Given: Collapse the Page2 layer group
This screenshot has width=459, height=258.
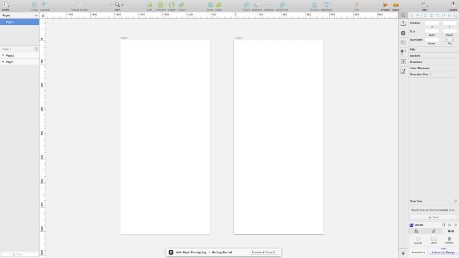Looking at the screenshot, I should click(x=3, y=55).
